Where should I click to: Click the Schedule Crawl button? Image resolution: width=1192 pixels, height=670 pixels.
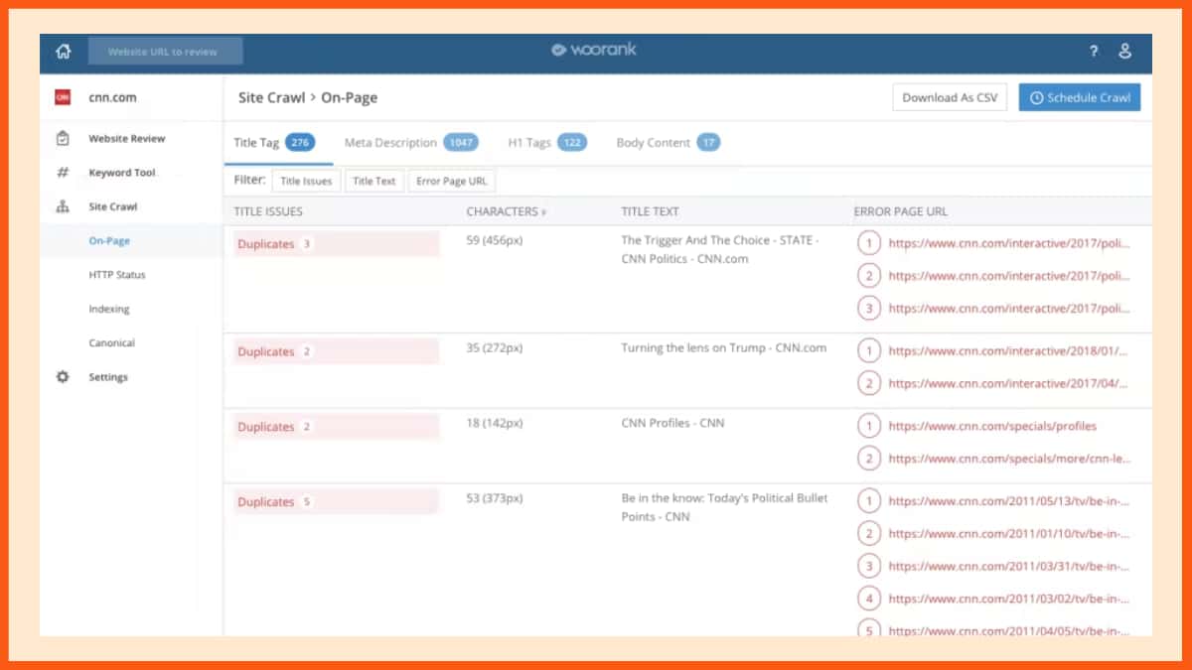point(1079,97)
